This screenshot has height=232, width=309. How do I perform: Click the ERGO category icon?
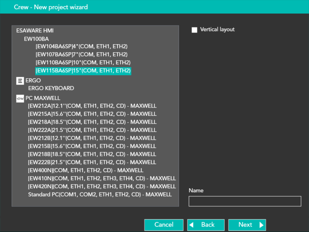tap(20, 81)
